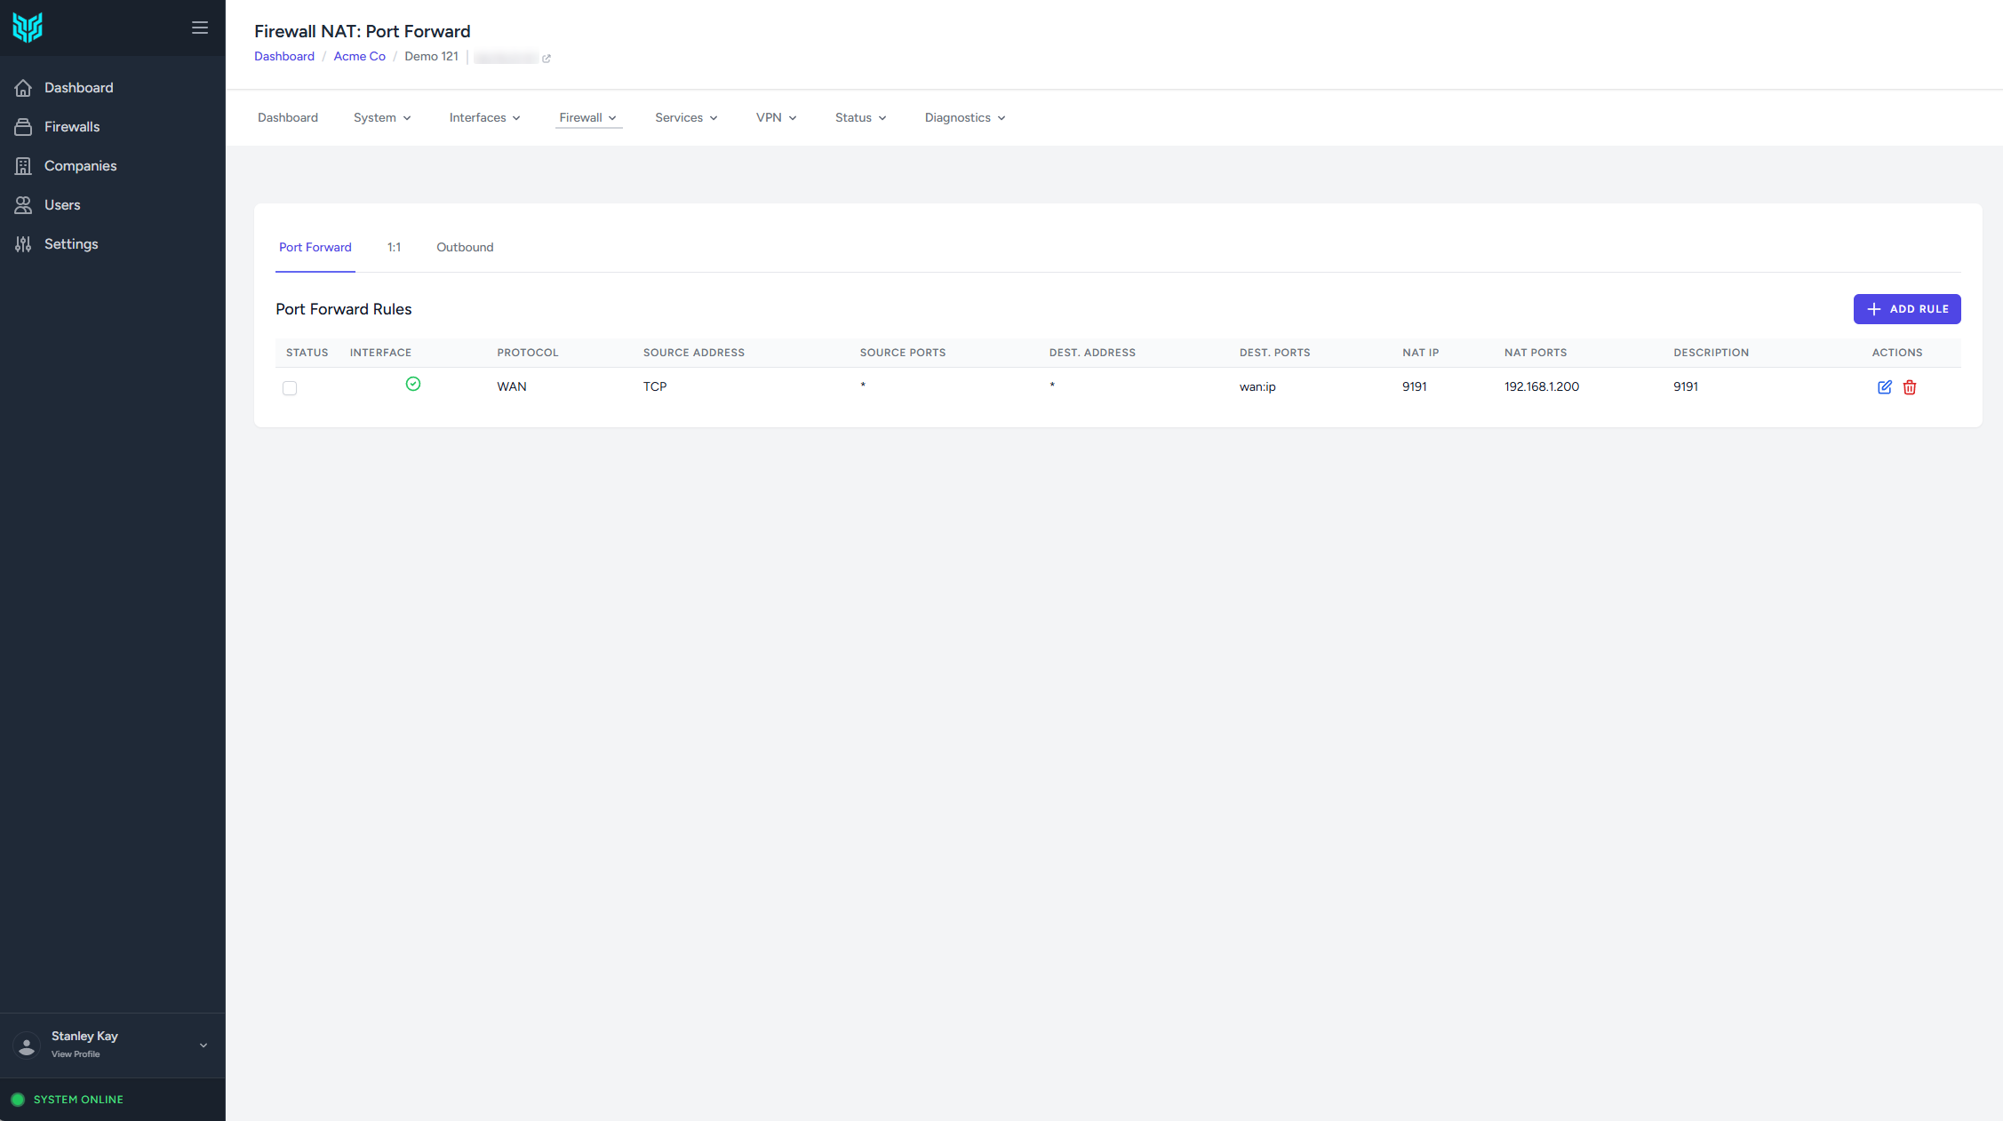
Task: Click green enabled status icon on WAN rule
Action: 413,384
